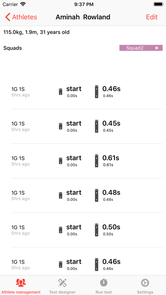Screen dimensions: 166x295
Task: Tap the tall gate icon beside 0.61s
Action: (97, 161)
